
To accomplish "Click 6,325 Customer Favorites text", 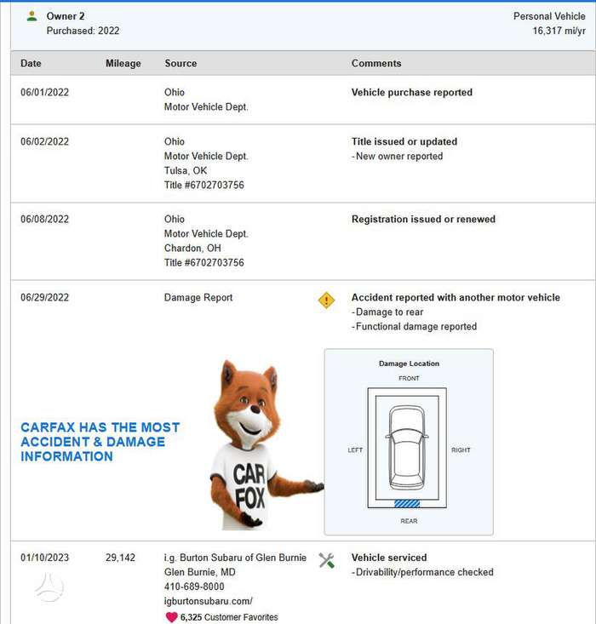I will pyautogui.click(x=229, y=617).
